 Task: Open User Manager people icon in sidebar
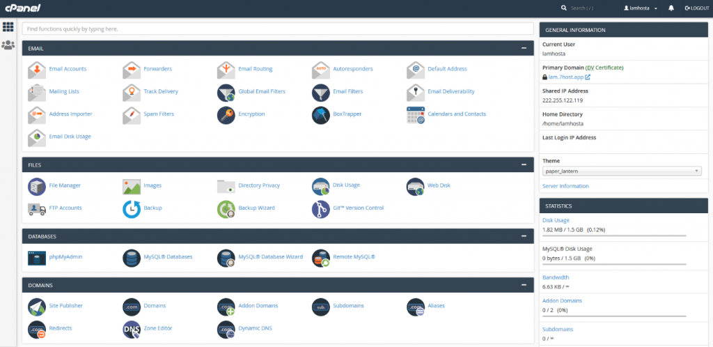click(x=8, y=45)
